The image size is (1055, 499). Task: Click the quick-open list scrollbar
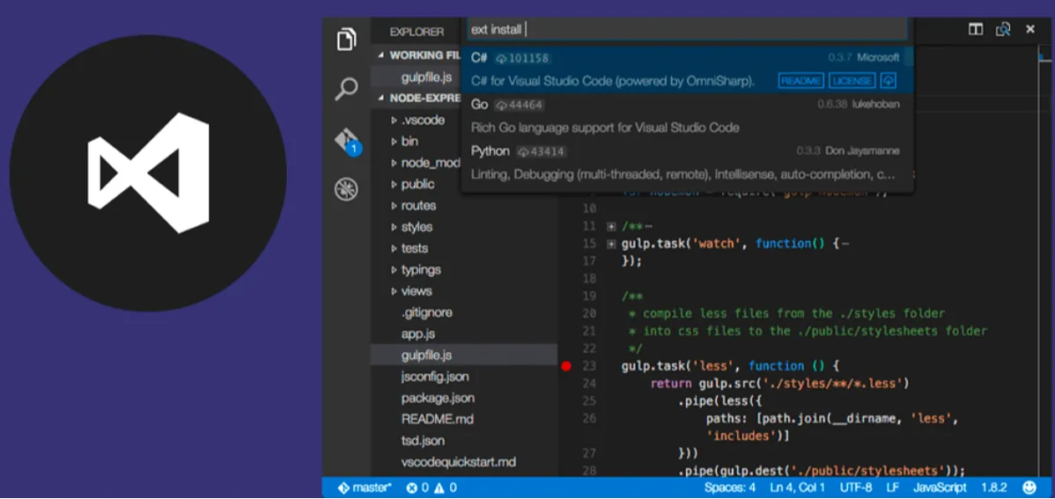pyautogui.click(x=908, y=57)
